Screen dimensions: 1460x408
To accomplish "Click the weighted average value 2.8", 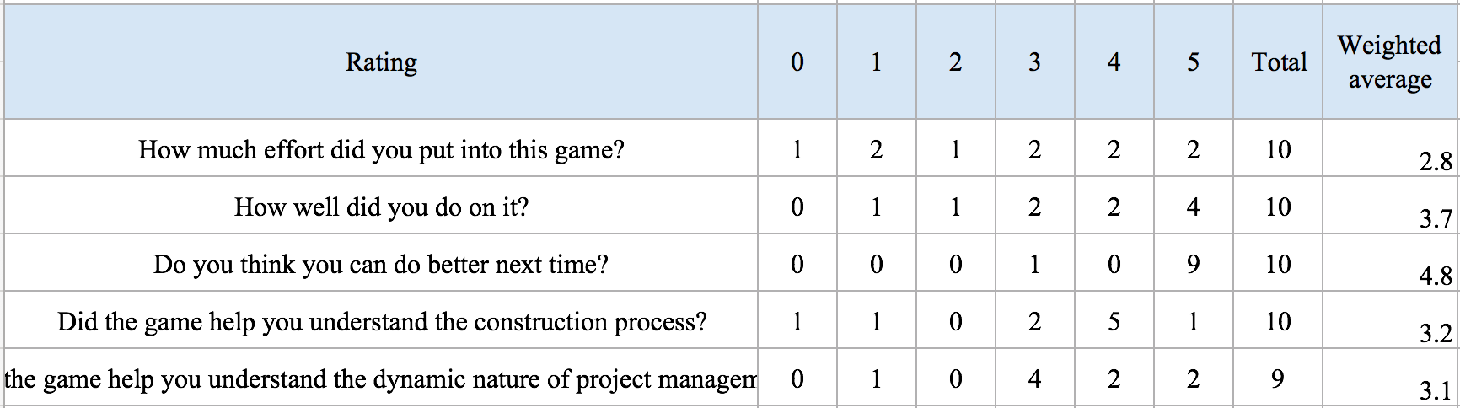I will click(1389, 148).
